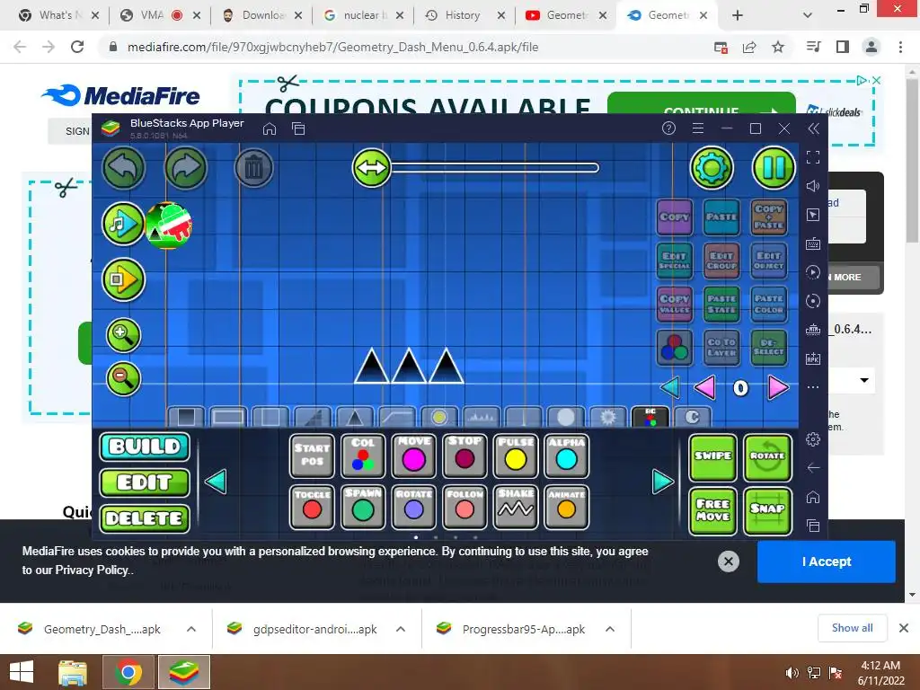Play music preview in the editor
The height and width of the screenshot is (690, 920).
point(123,224)
